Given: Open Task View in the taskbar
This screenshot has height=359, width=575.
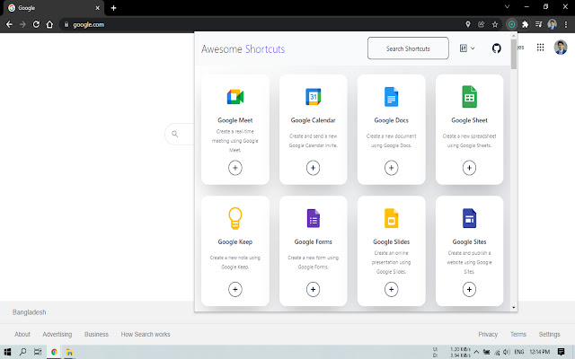Looking at the screenshot, I should [x=38, y=352].
